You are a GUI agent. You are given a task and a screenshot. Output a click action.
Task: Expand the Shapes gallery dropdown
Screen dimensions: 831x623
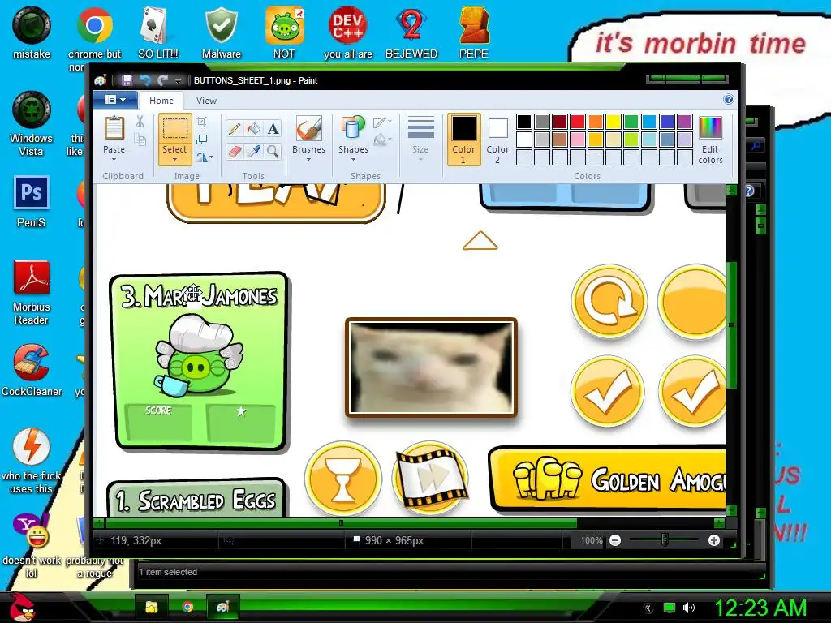(x=353, y=160)
